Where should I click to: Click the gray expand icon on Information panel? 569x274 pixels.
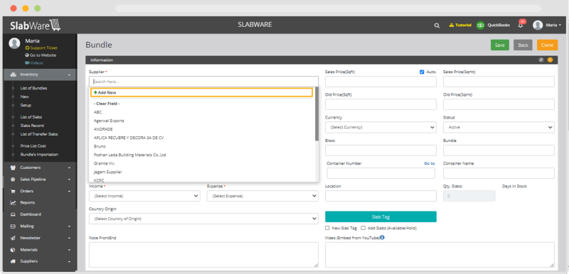pos(541,60)
